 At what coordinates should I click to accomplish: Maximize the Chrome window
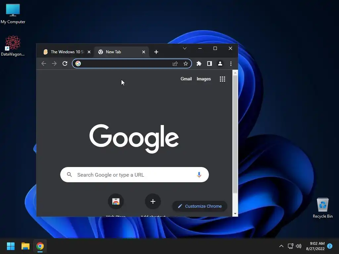215,48
